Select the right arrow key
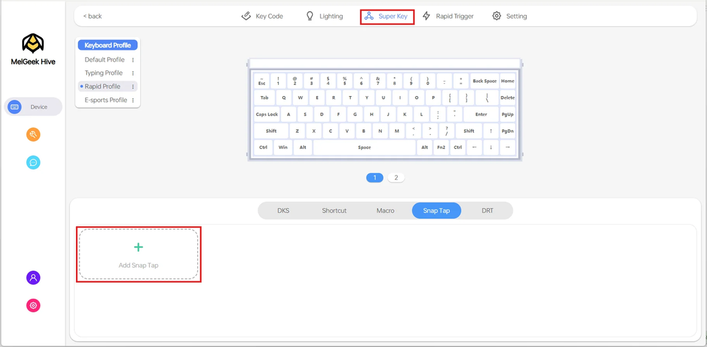Screen dimensions: 707x347 pos(507,147)
